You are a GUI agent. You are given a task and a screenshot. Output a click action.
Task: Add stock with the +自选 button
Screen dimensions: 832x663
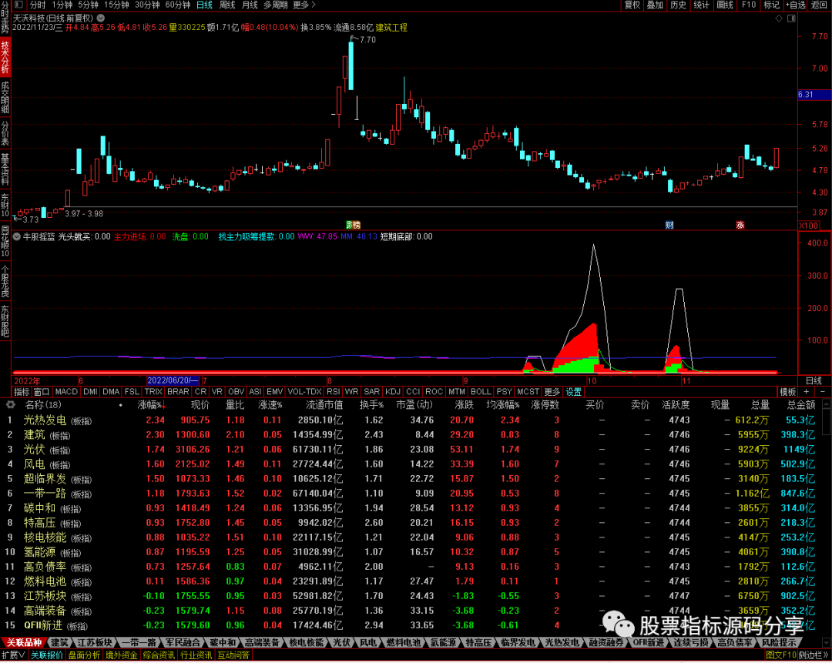pos(795,5)
